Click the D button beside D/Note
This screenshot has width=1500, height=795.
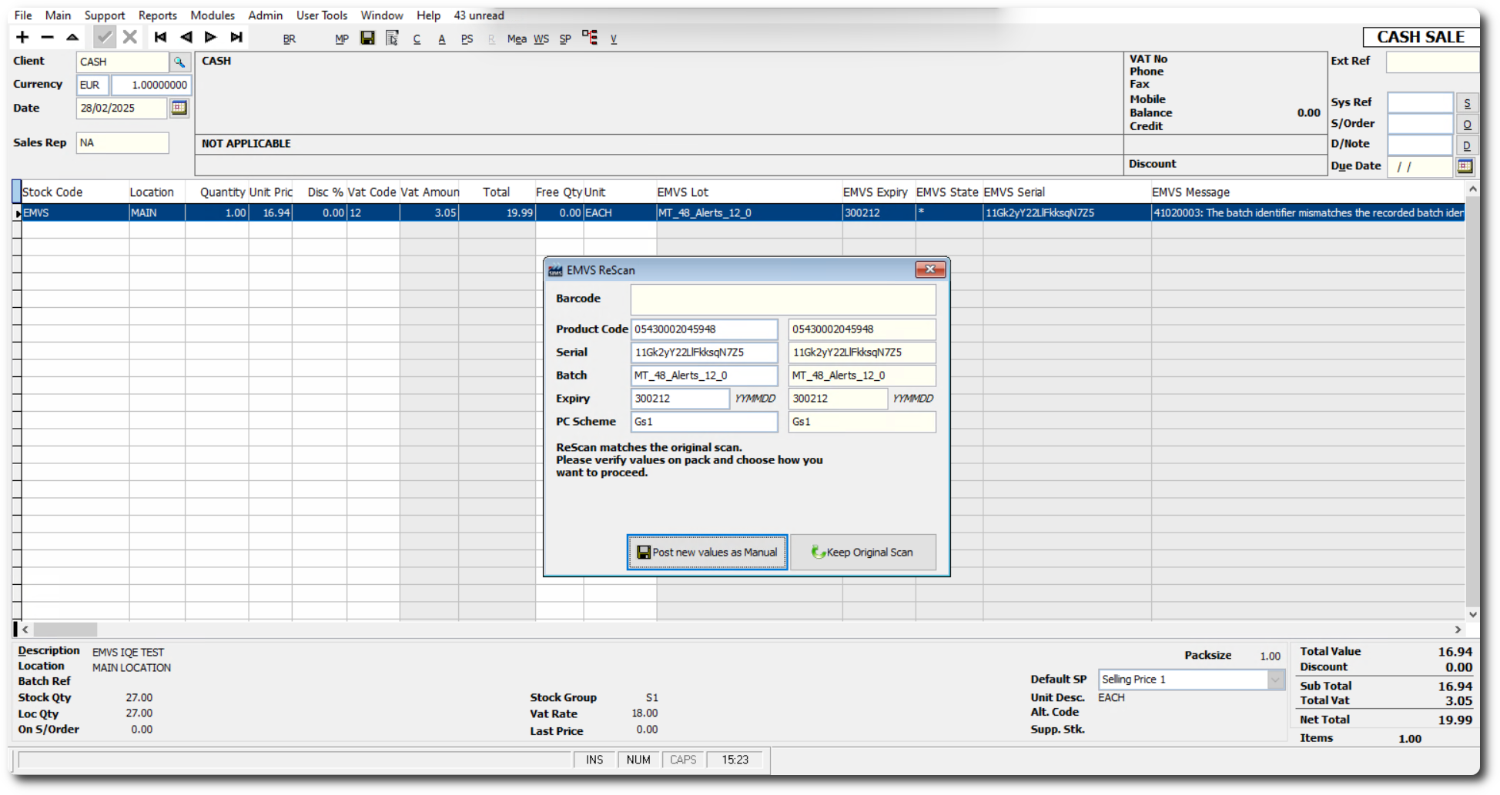1467,145
